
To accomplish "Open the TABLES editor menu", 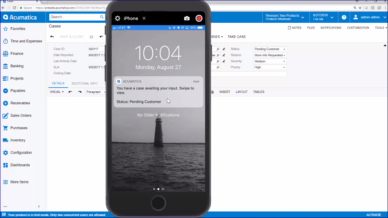I will [259, 92].
